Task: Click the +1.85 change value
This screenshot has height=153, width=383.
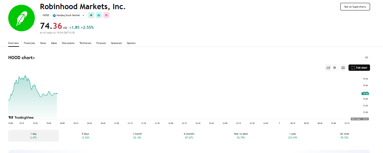Action: pos(74,28)
